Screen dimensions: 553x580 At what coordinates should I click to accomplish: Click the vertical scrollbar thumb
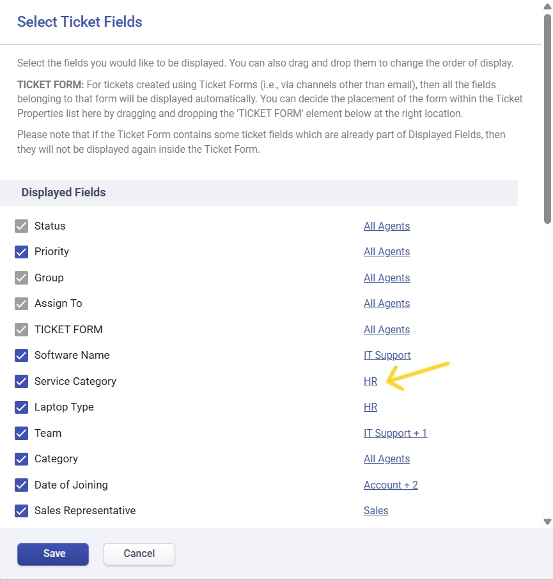coord(547,119)
